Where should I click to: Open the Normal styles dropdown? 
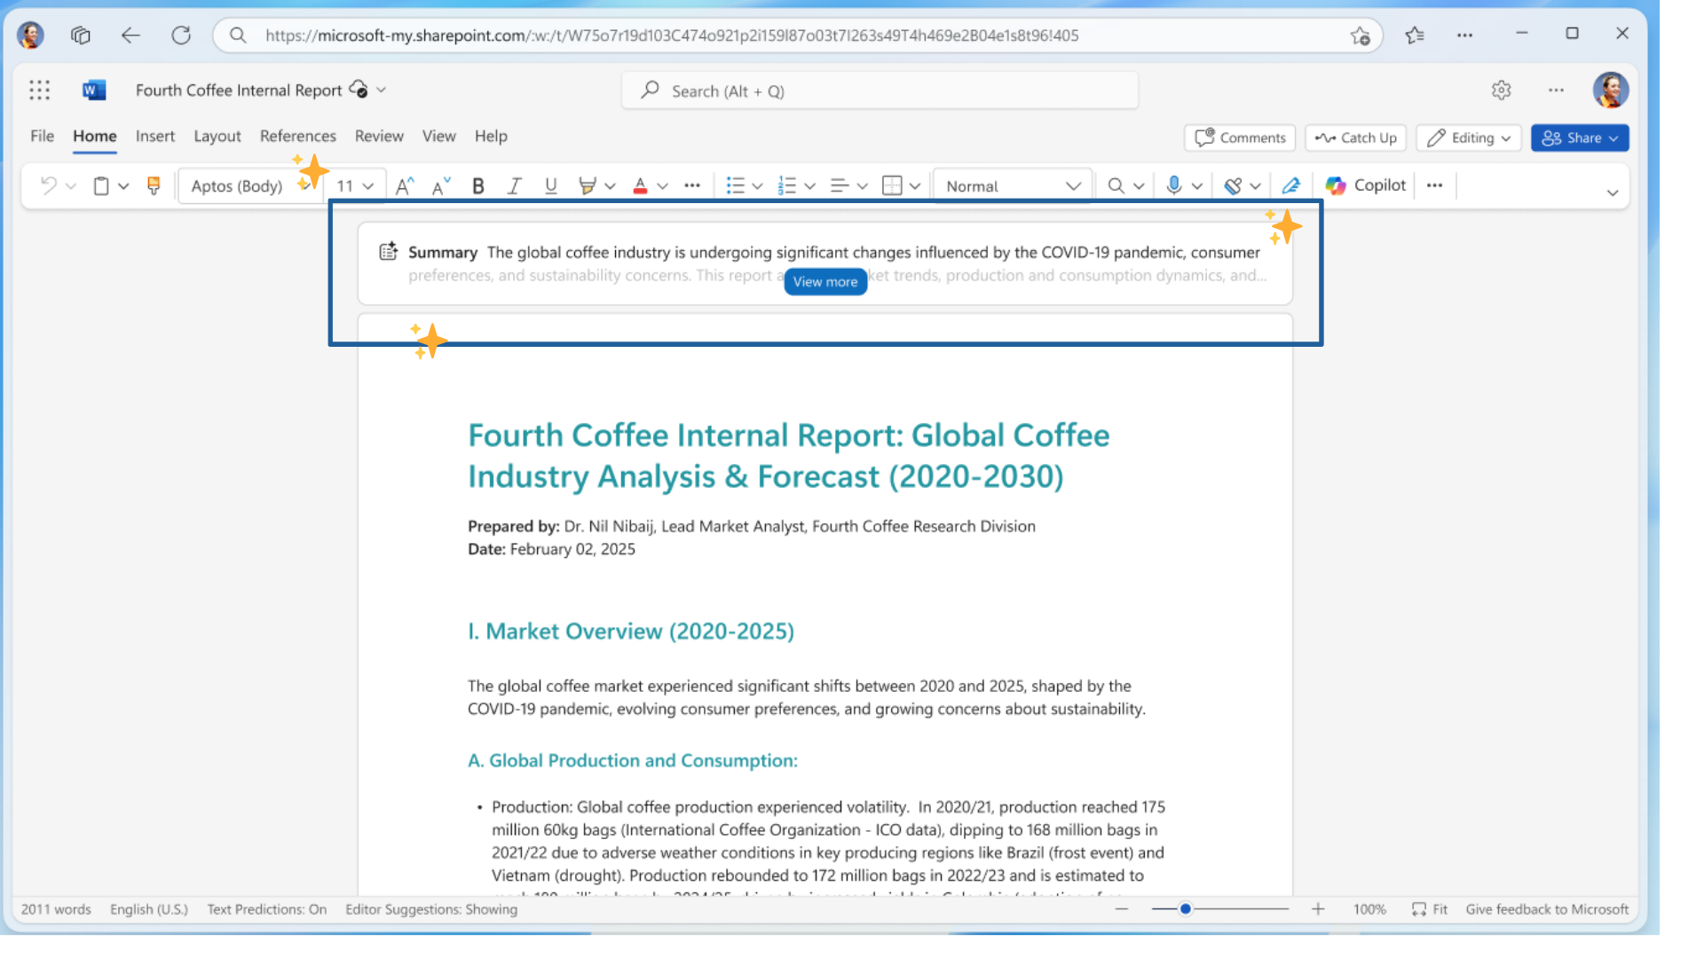click(1012, 186)
